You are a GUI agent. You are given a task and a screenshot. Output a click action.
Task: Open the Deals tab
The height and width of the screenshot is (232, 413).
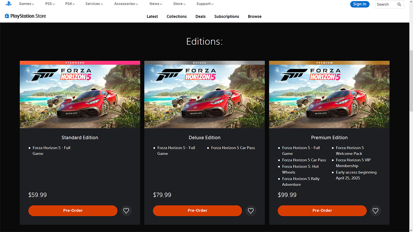pos(200,16)
